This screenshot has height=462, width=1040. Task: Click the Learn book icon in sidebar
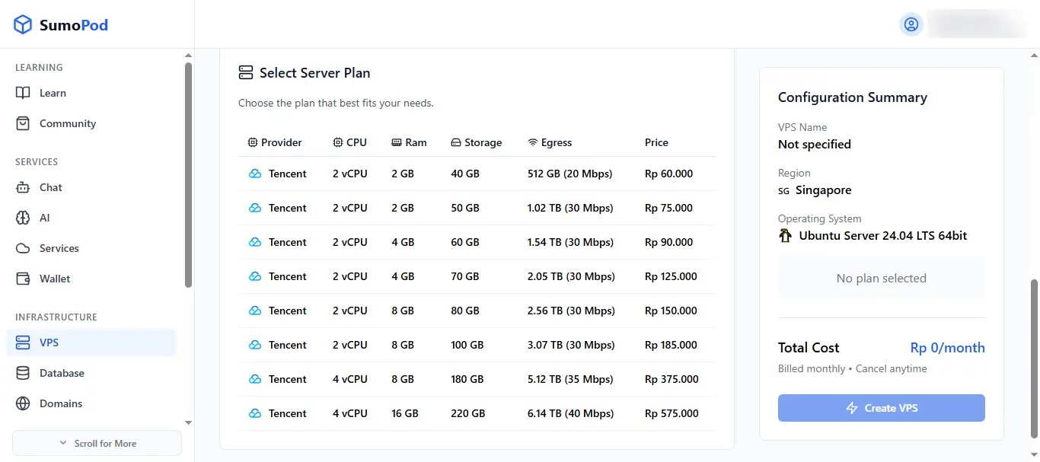(x=24, y=93)
